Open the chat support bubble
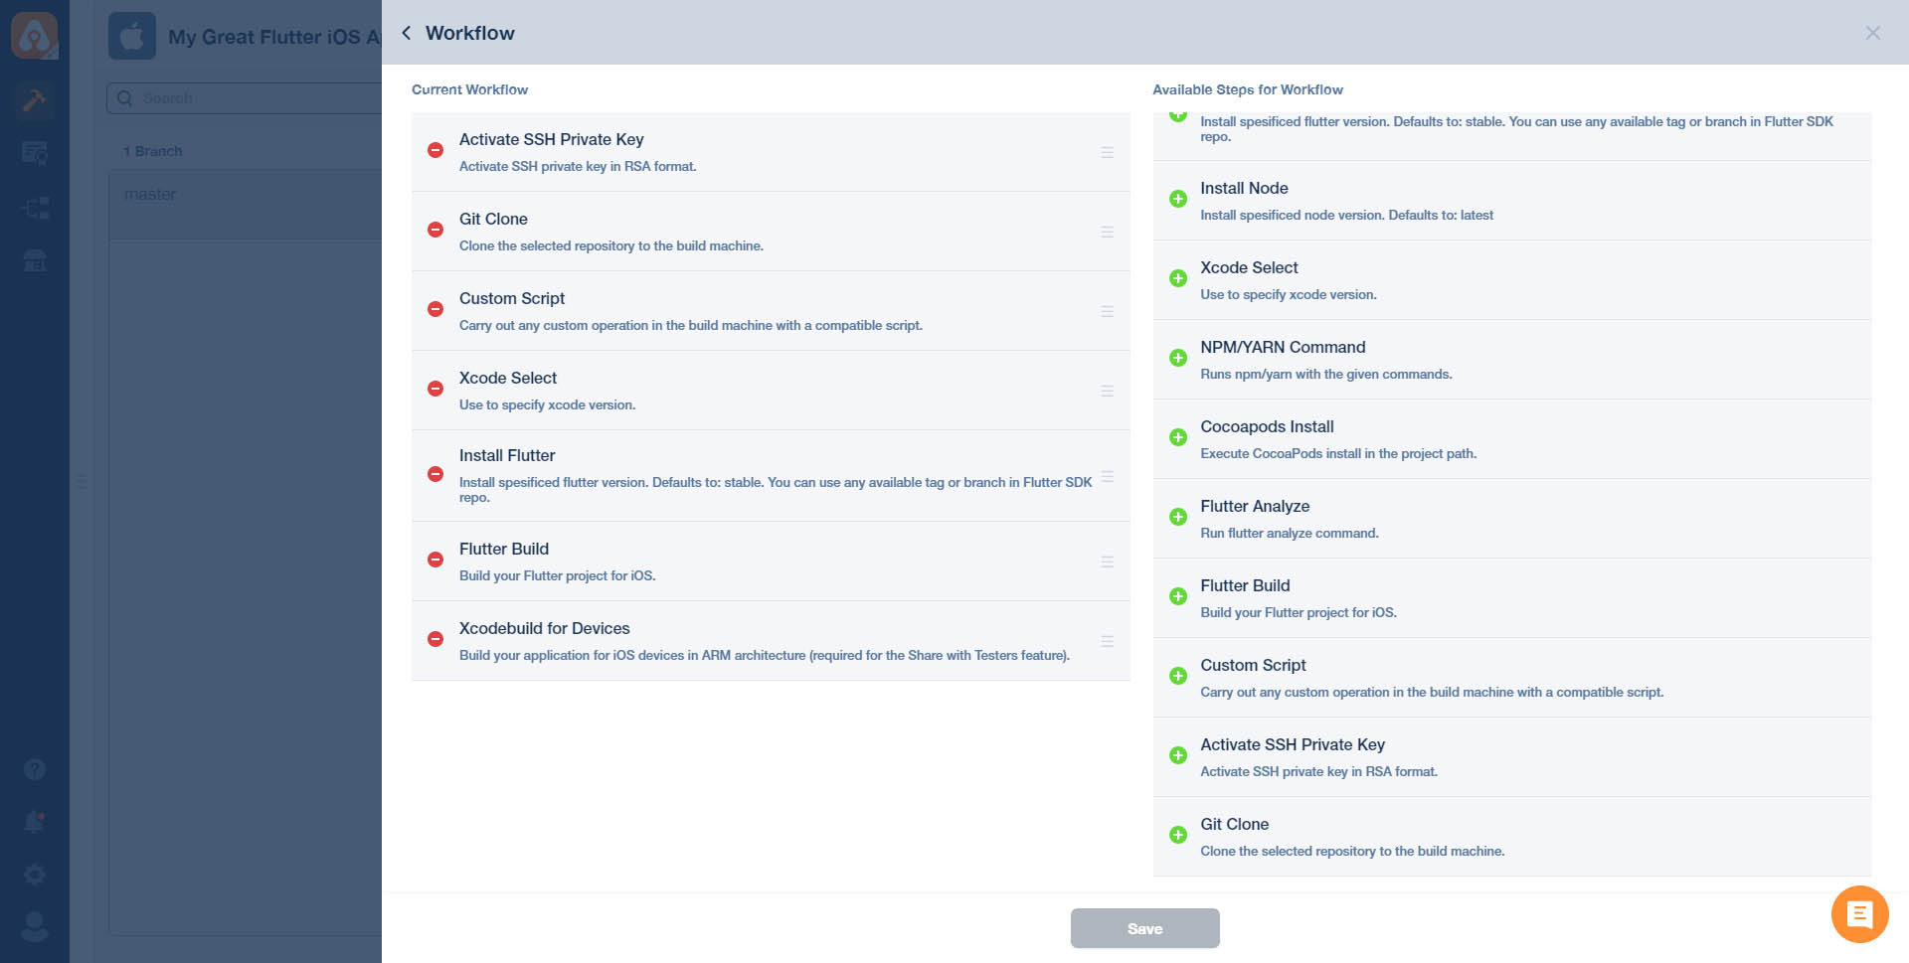1909x963 pixels. (1859, 914)
